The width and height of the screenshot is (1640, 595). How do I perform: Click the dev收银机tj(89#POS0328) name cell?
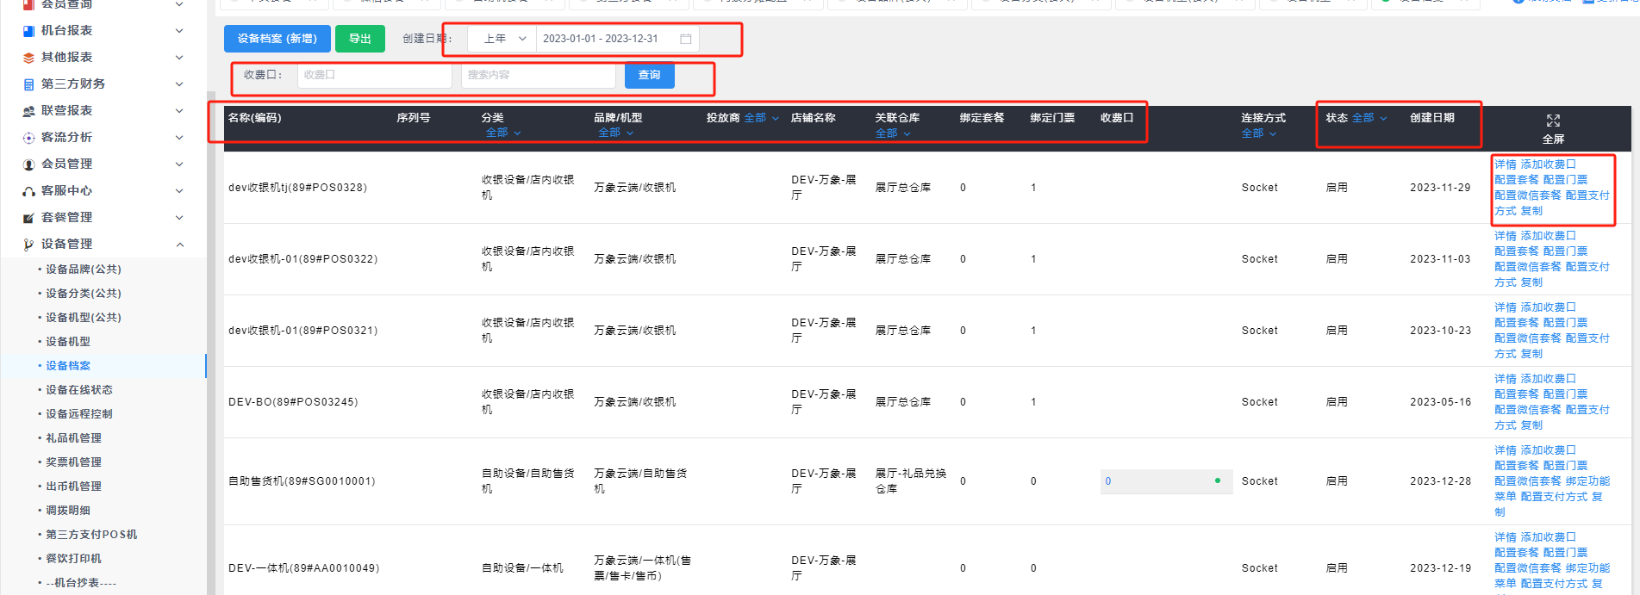coord(297,188)
